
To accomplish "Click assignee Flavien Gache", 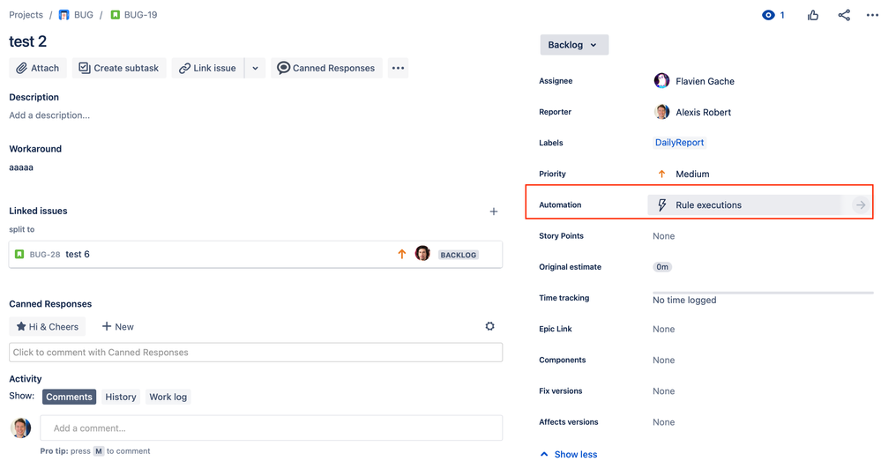I will 705,81.
